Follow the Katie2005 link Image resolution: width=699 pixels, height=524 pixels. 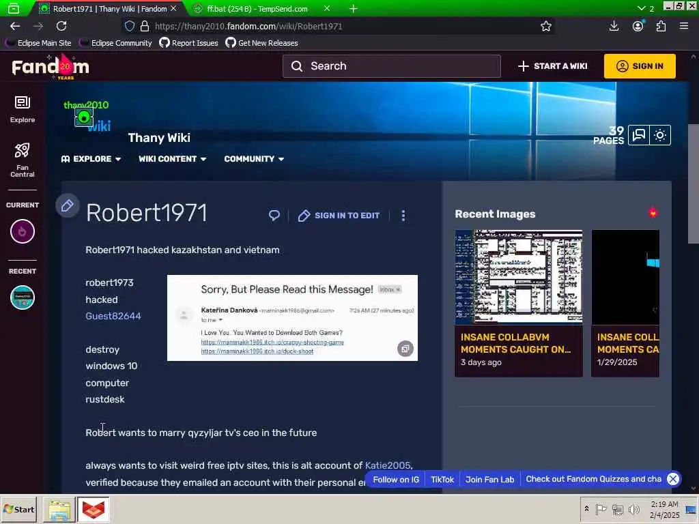tap(388, 465)
